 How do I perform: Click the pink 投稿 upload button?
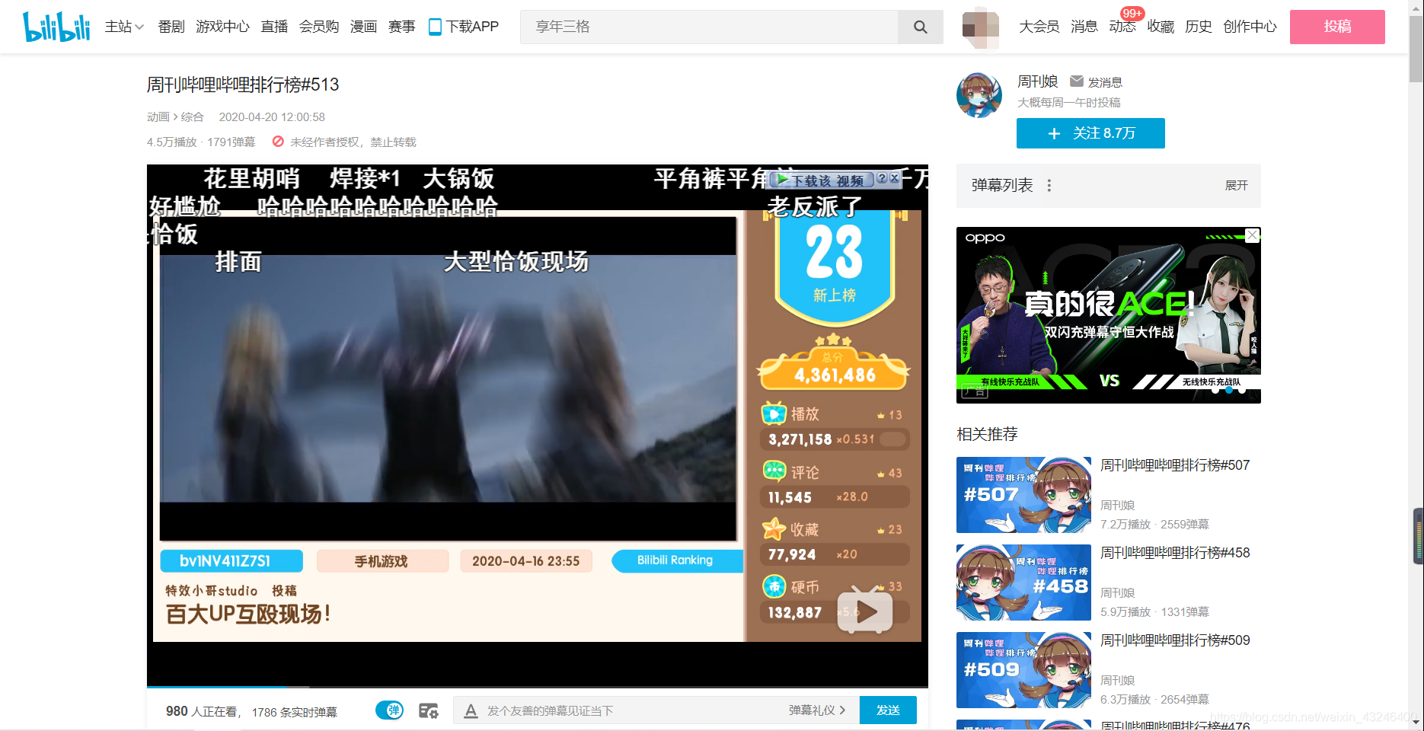pos(1337,27)
